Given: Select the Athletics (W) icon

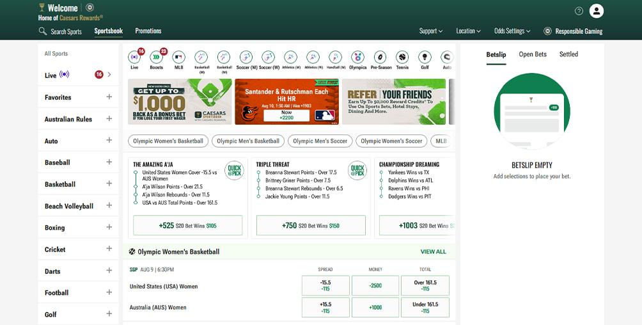Looking at the screenshot, I should (x=313, y=58).
